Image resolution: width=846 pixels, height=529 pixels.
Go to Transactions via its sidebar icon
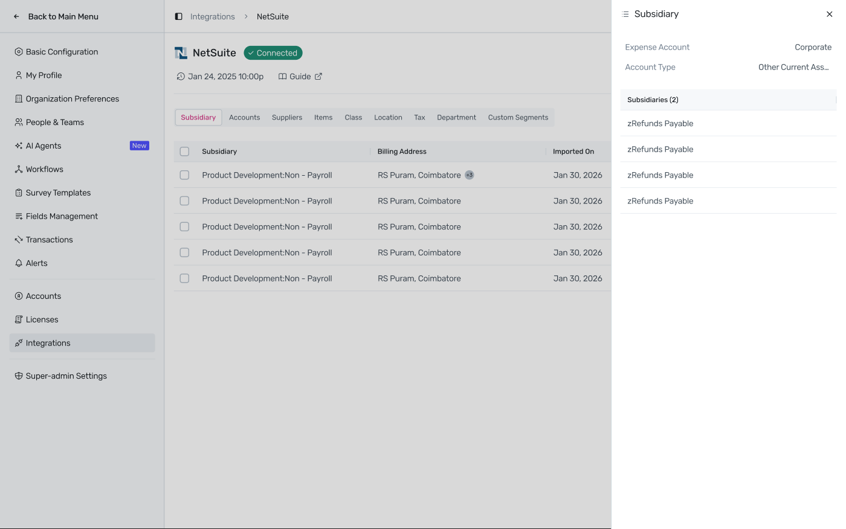click(19, 240)
